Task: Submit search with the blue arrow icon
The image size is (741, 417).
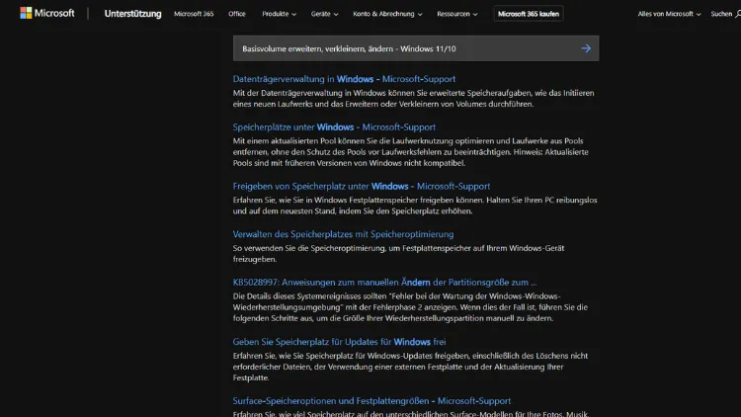Action: click(x=586, y=48)
